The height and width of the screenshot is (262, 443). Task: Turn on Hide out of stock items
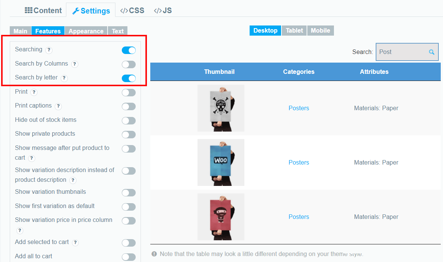coord(129,121)
